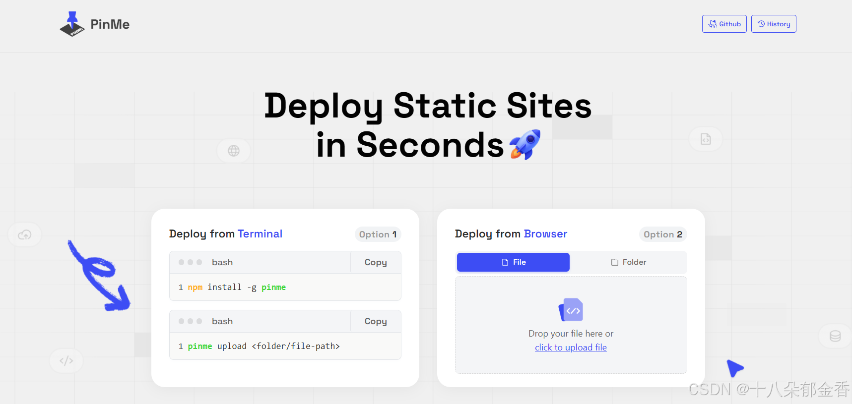The image size is (852, 404).
Task: Click the code brackets icon bubble
Action: point(66,361)
